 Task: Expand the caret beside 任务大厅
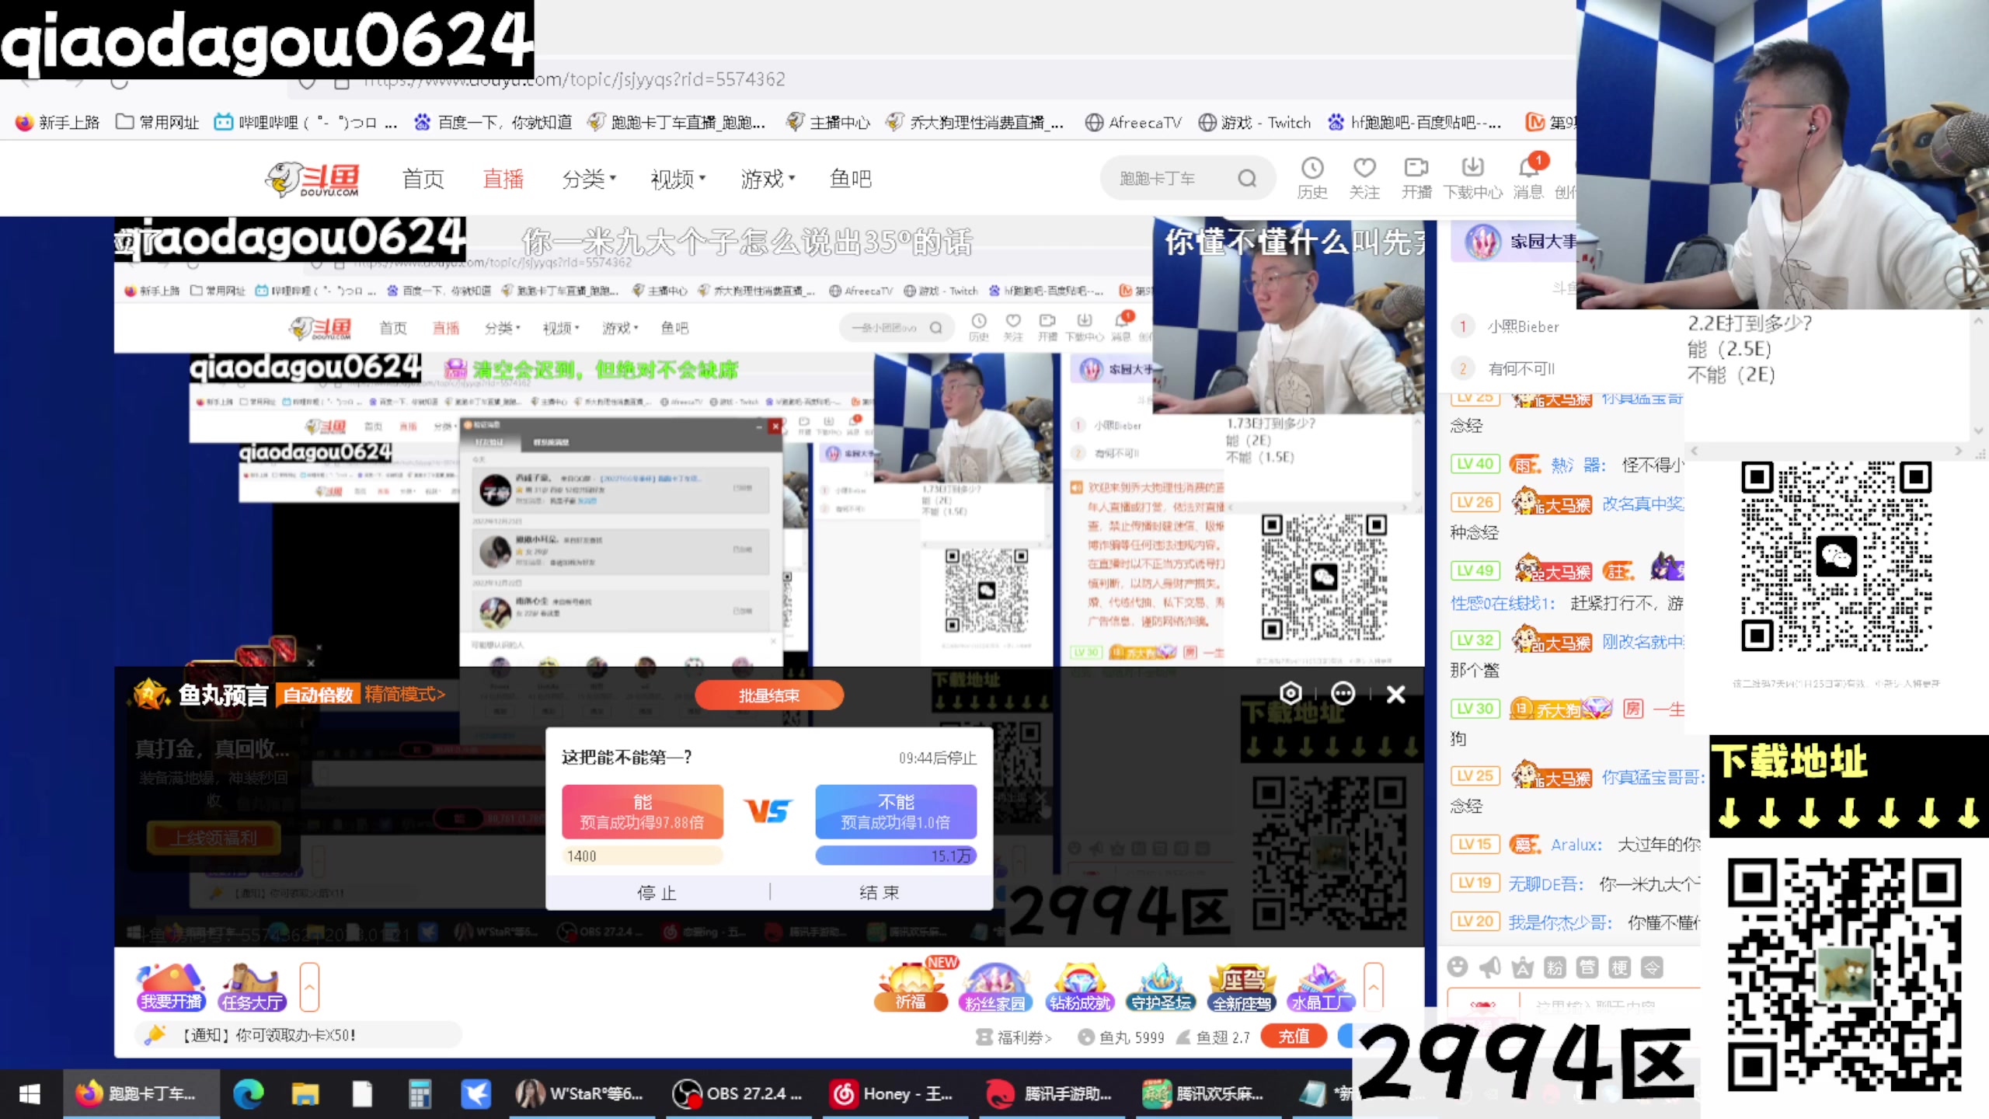[309, 987]
